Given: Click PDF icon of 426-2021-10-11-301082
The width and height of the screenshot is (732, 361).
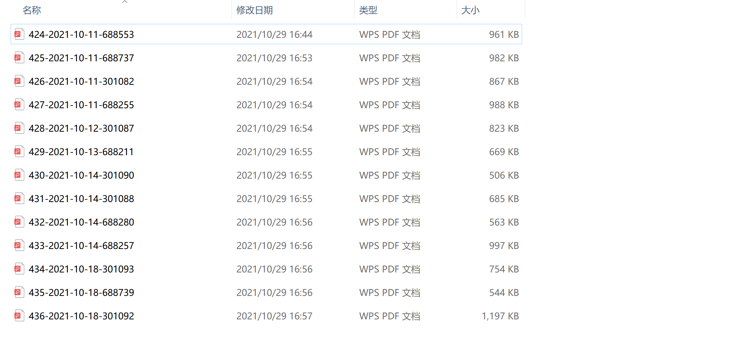Looking at the screenshot, I should [x=19, y=81].
